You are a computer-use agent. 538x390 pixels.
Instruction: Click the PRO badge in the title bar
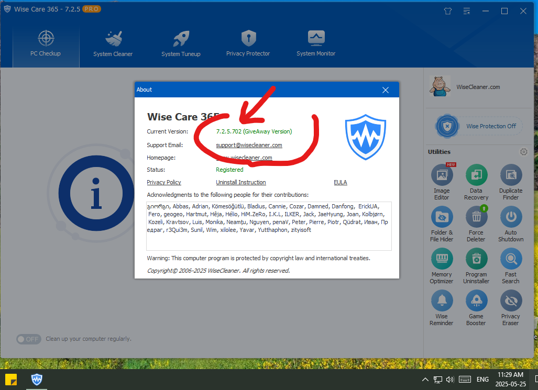pyautogui.click(x=91, y=9)
